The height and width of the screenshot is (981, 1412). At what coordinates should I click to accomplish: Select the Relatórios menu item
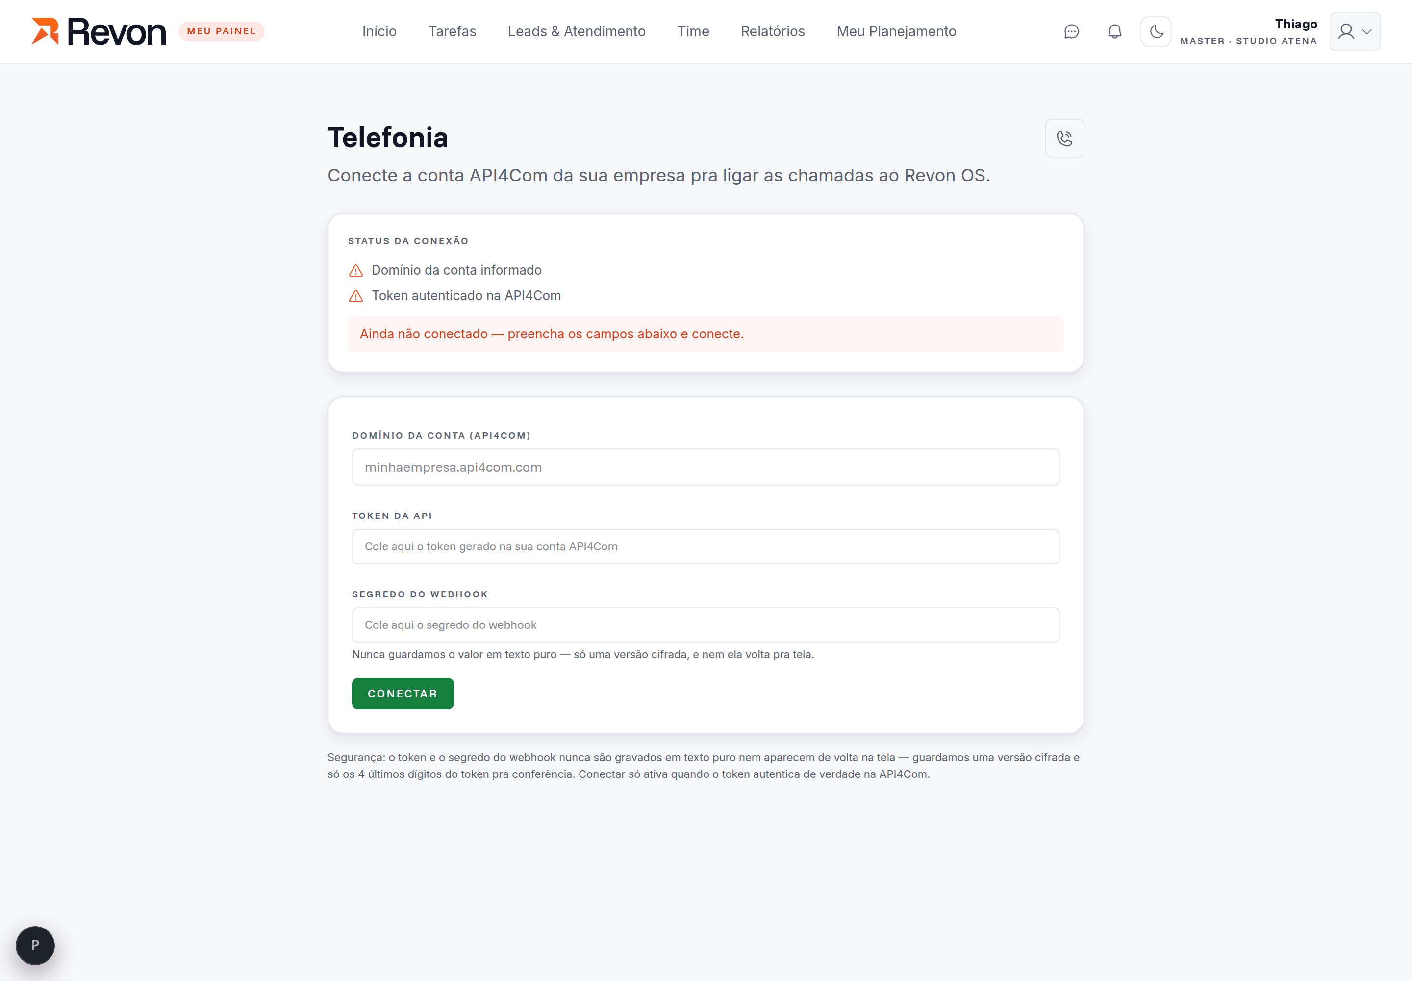click(772, 31)
